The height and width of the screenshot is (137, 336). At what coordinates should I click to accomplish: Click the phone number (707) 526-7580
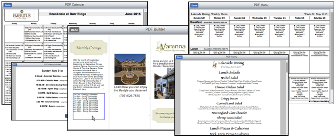tap(127, 96)
